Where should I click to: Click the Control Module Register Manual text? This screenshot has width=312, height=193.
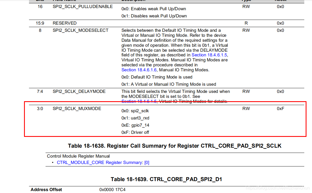coord(78,156)
